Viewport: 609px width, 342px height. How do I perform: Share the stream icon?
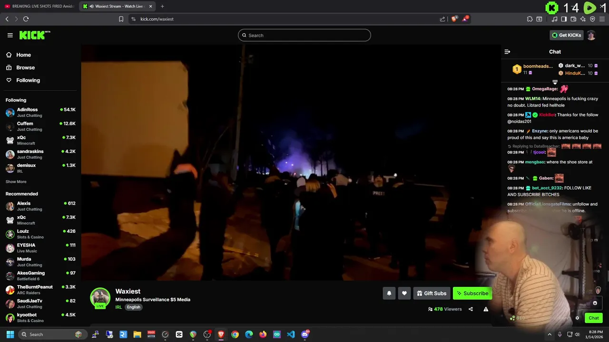(471, 309)
